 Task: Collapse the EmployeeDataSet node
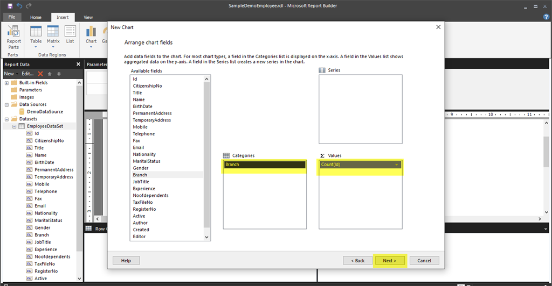coord(15,126)
